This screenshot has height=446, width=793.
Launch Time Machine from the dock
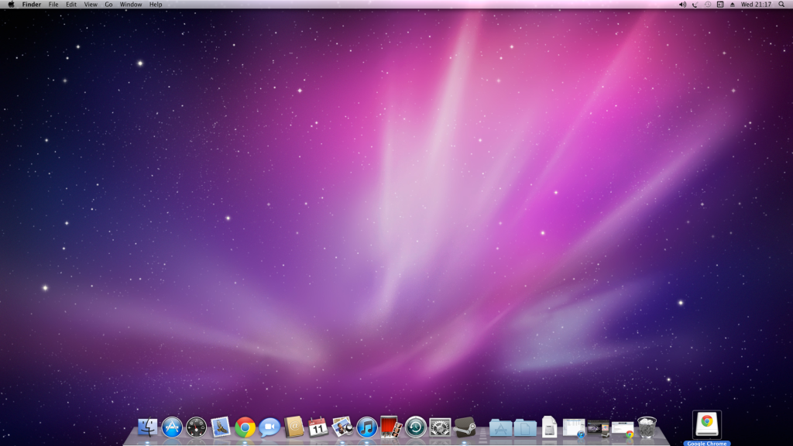[416, 427]
